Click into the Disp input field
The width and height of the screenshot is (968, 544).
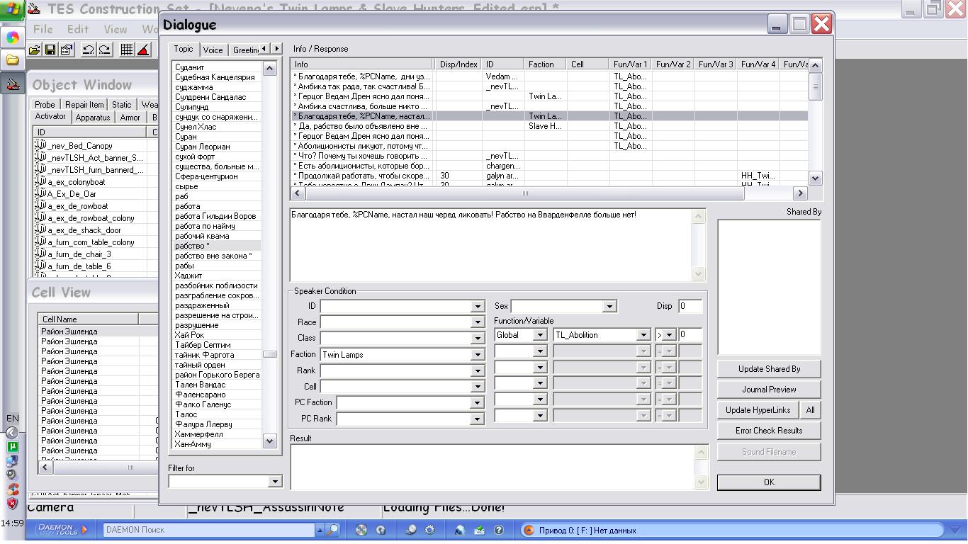click(690, 307)
